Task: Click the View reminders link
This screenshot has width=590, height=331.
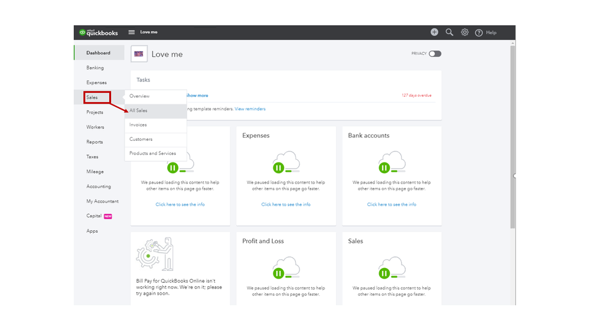Action: pos(250,109)
